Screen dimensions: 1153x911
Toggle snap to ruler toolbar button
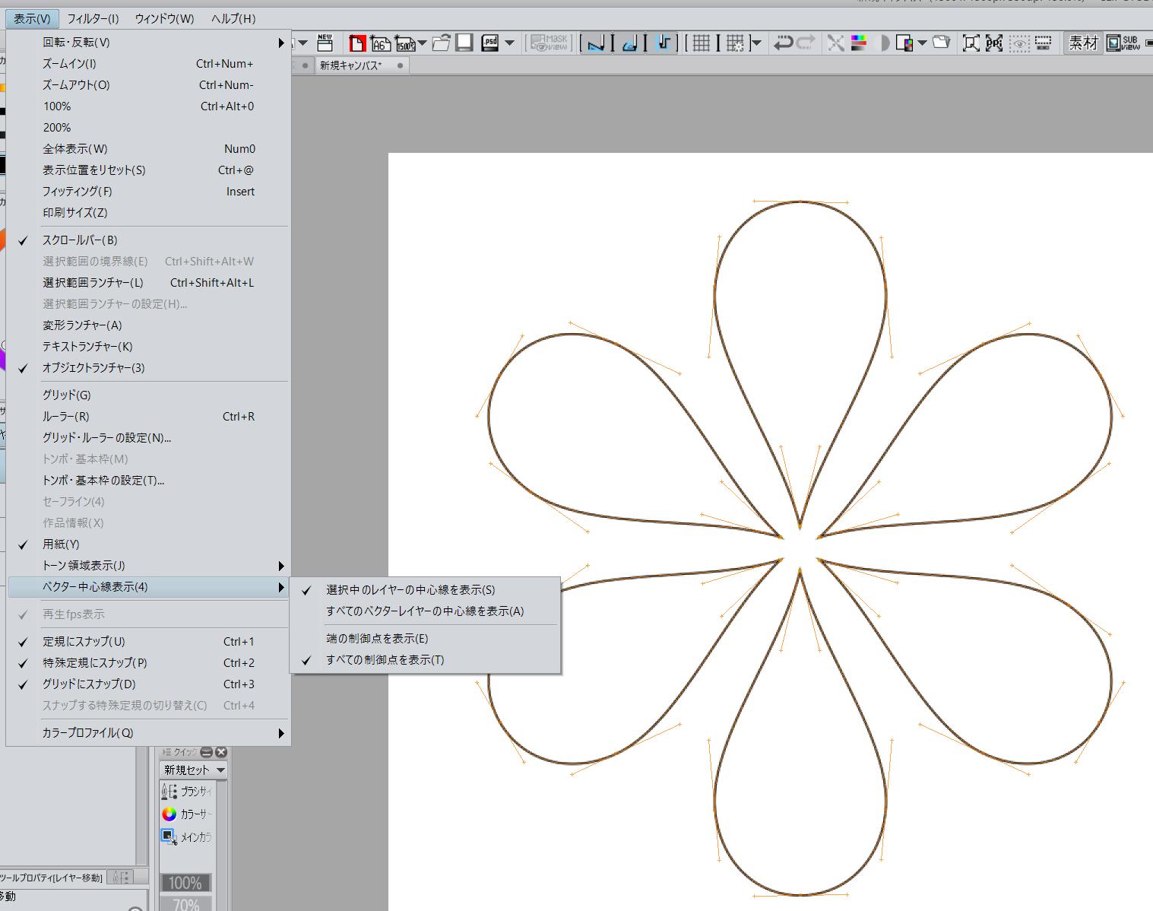pyautogui.click(x=597, y=43)
